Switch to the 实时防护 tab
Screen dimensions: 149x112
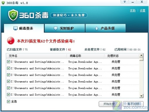pos(65,28)
